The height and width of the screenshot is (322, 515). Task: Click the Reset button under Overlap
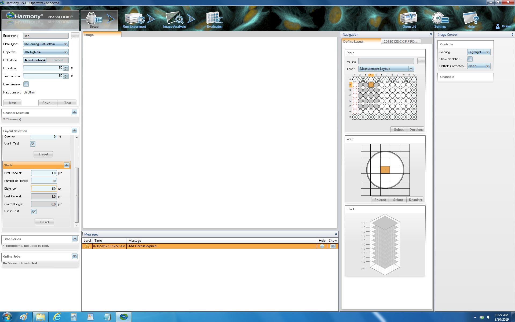point(43,154)
